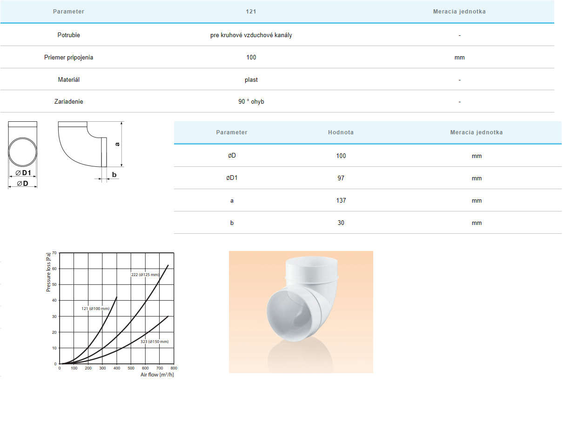Click the circular front-view diameter drawing
The width and height of the screenshot is (564, 422).
[x=23, y=153]
